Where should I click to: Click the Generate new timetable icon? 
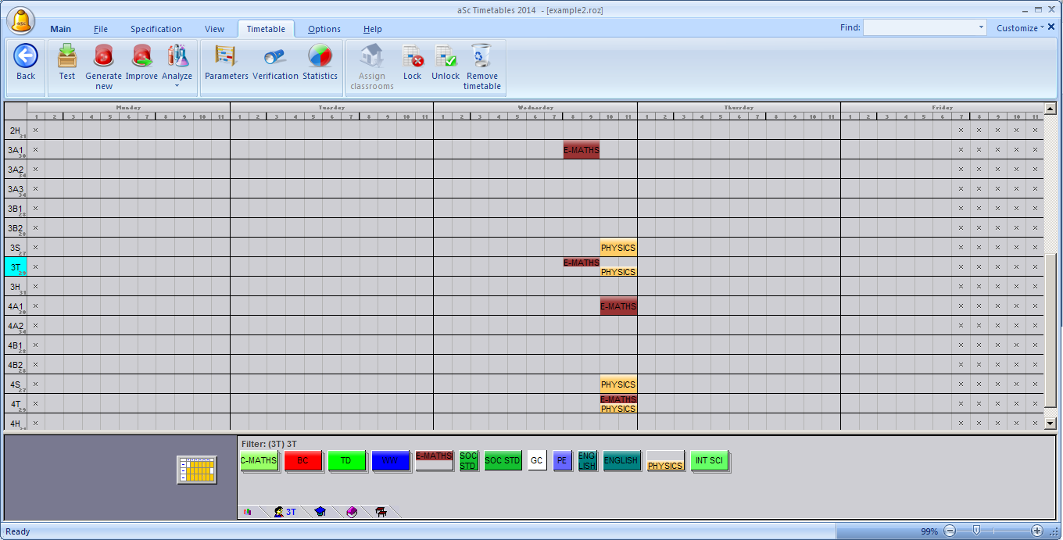(x=103, y=57)
